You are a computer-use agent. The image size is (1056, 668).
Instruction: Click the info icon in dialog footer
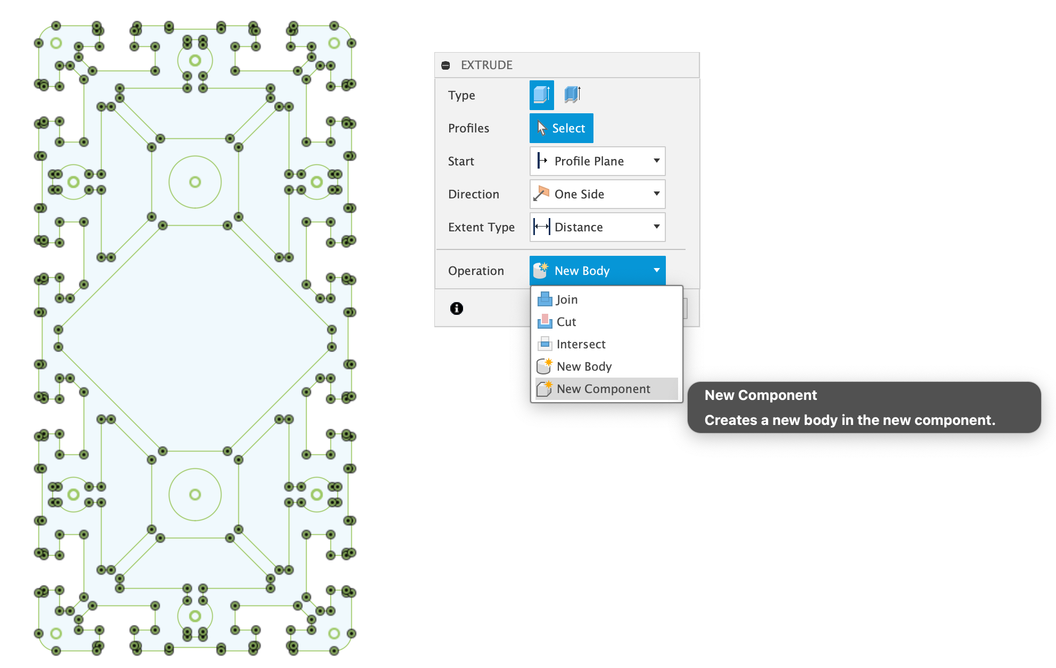pyautogui.click(x=457, y=308)
